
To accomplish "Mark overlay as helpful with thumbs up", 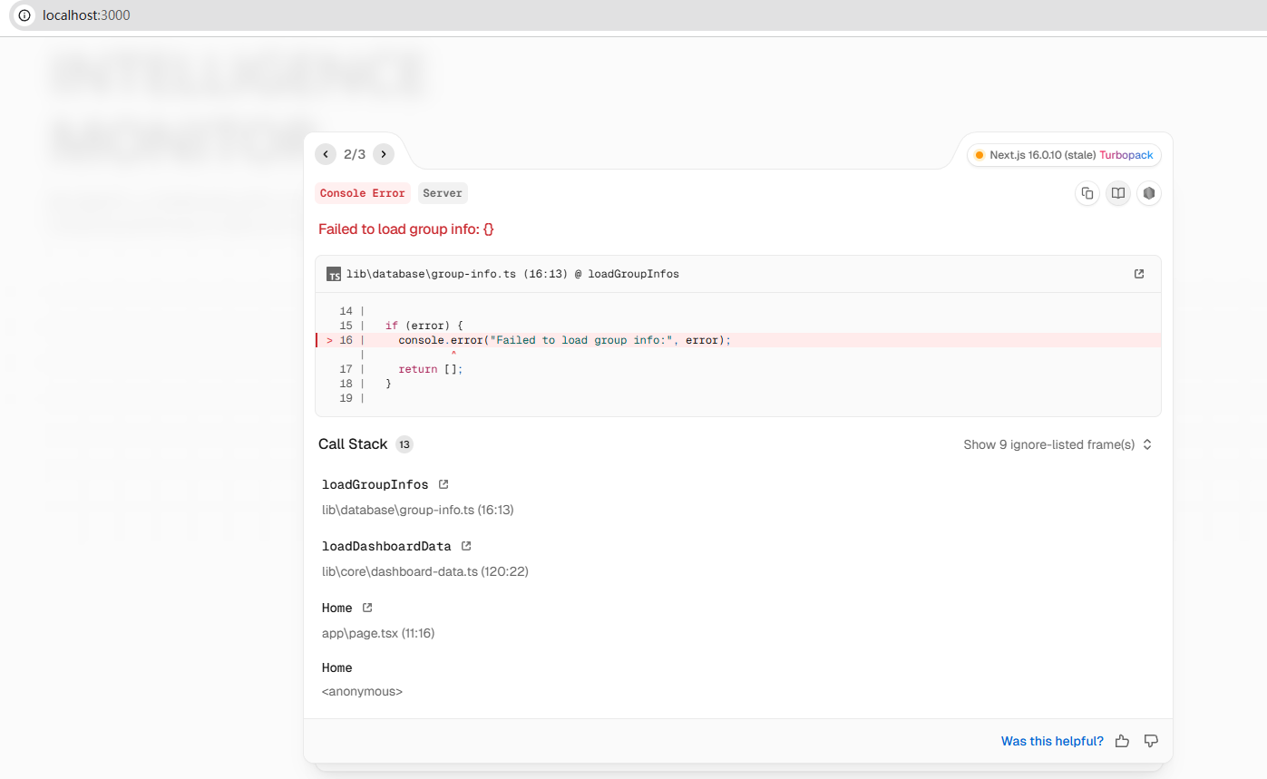I will click(x=1122, y=741).
